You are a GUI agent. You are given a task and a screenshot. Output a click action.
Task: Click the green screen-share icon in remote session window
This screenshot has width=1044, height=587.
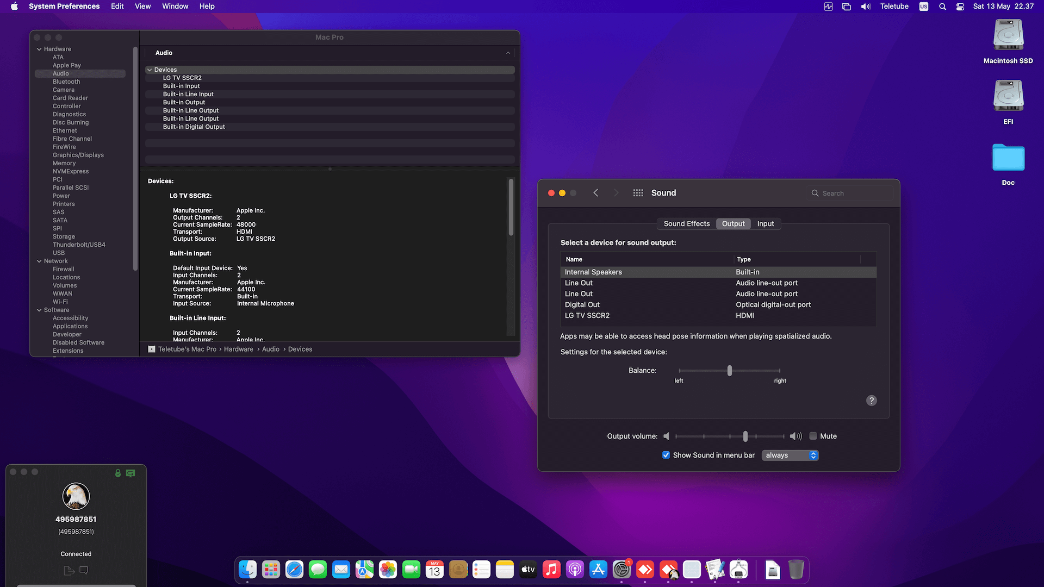[130, 473]
